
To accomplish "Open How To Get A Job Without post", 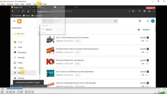I will 75,72.
